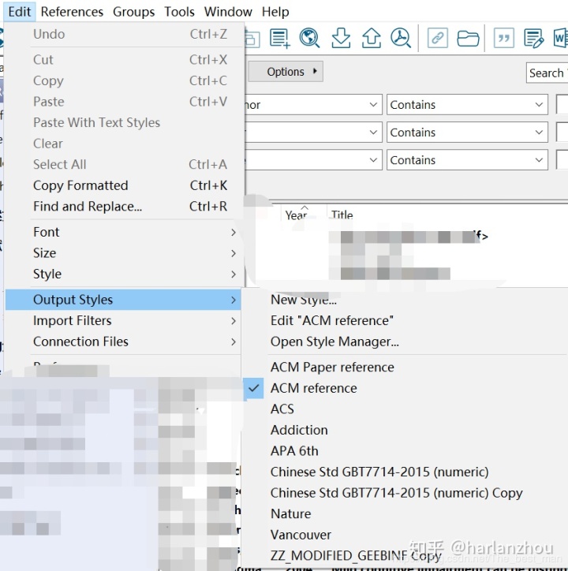Select the ACS output style

405,409
